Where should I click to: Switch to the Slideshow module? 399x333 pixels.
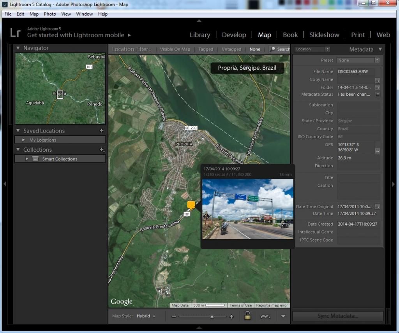pos(324,35)
